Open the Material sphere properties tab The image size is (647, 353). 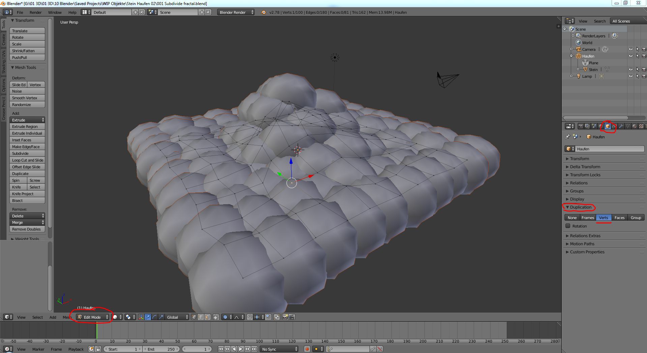pyautogui.click(x=635, y=126)
